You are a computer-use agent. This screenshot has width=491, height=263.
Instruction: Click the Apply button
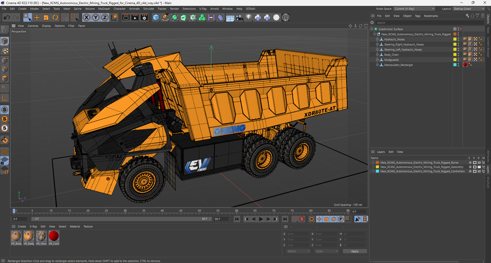click(355, 251)
